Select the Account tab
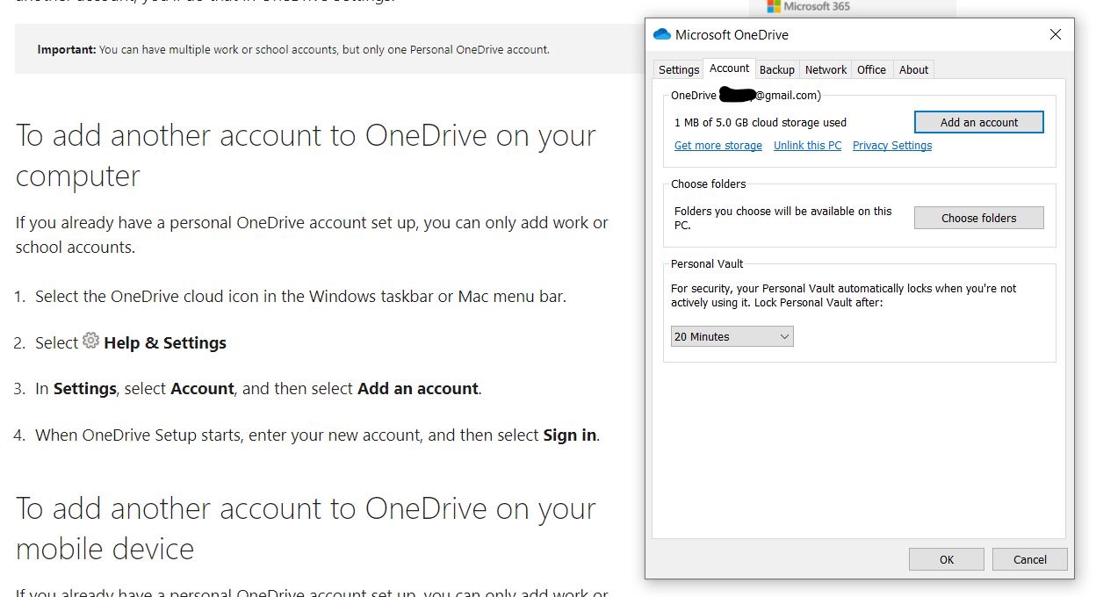The image size is (1096, 597). 730,68
